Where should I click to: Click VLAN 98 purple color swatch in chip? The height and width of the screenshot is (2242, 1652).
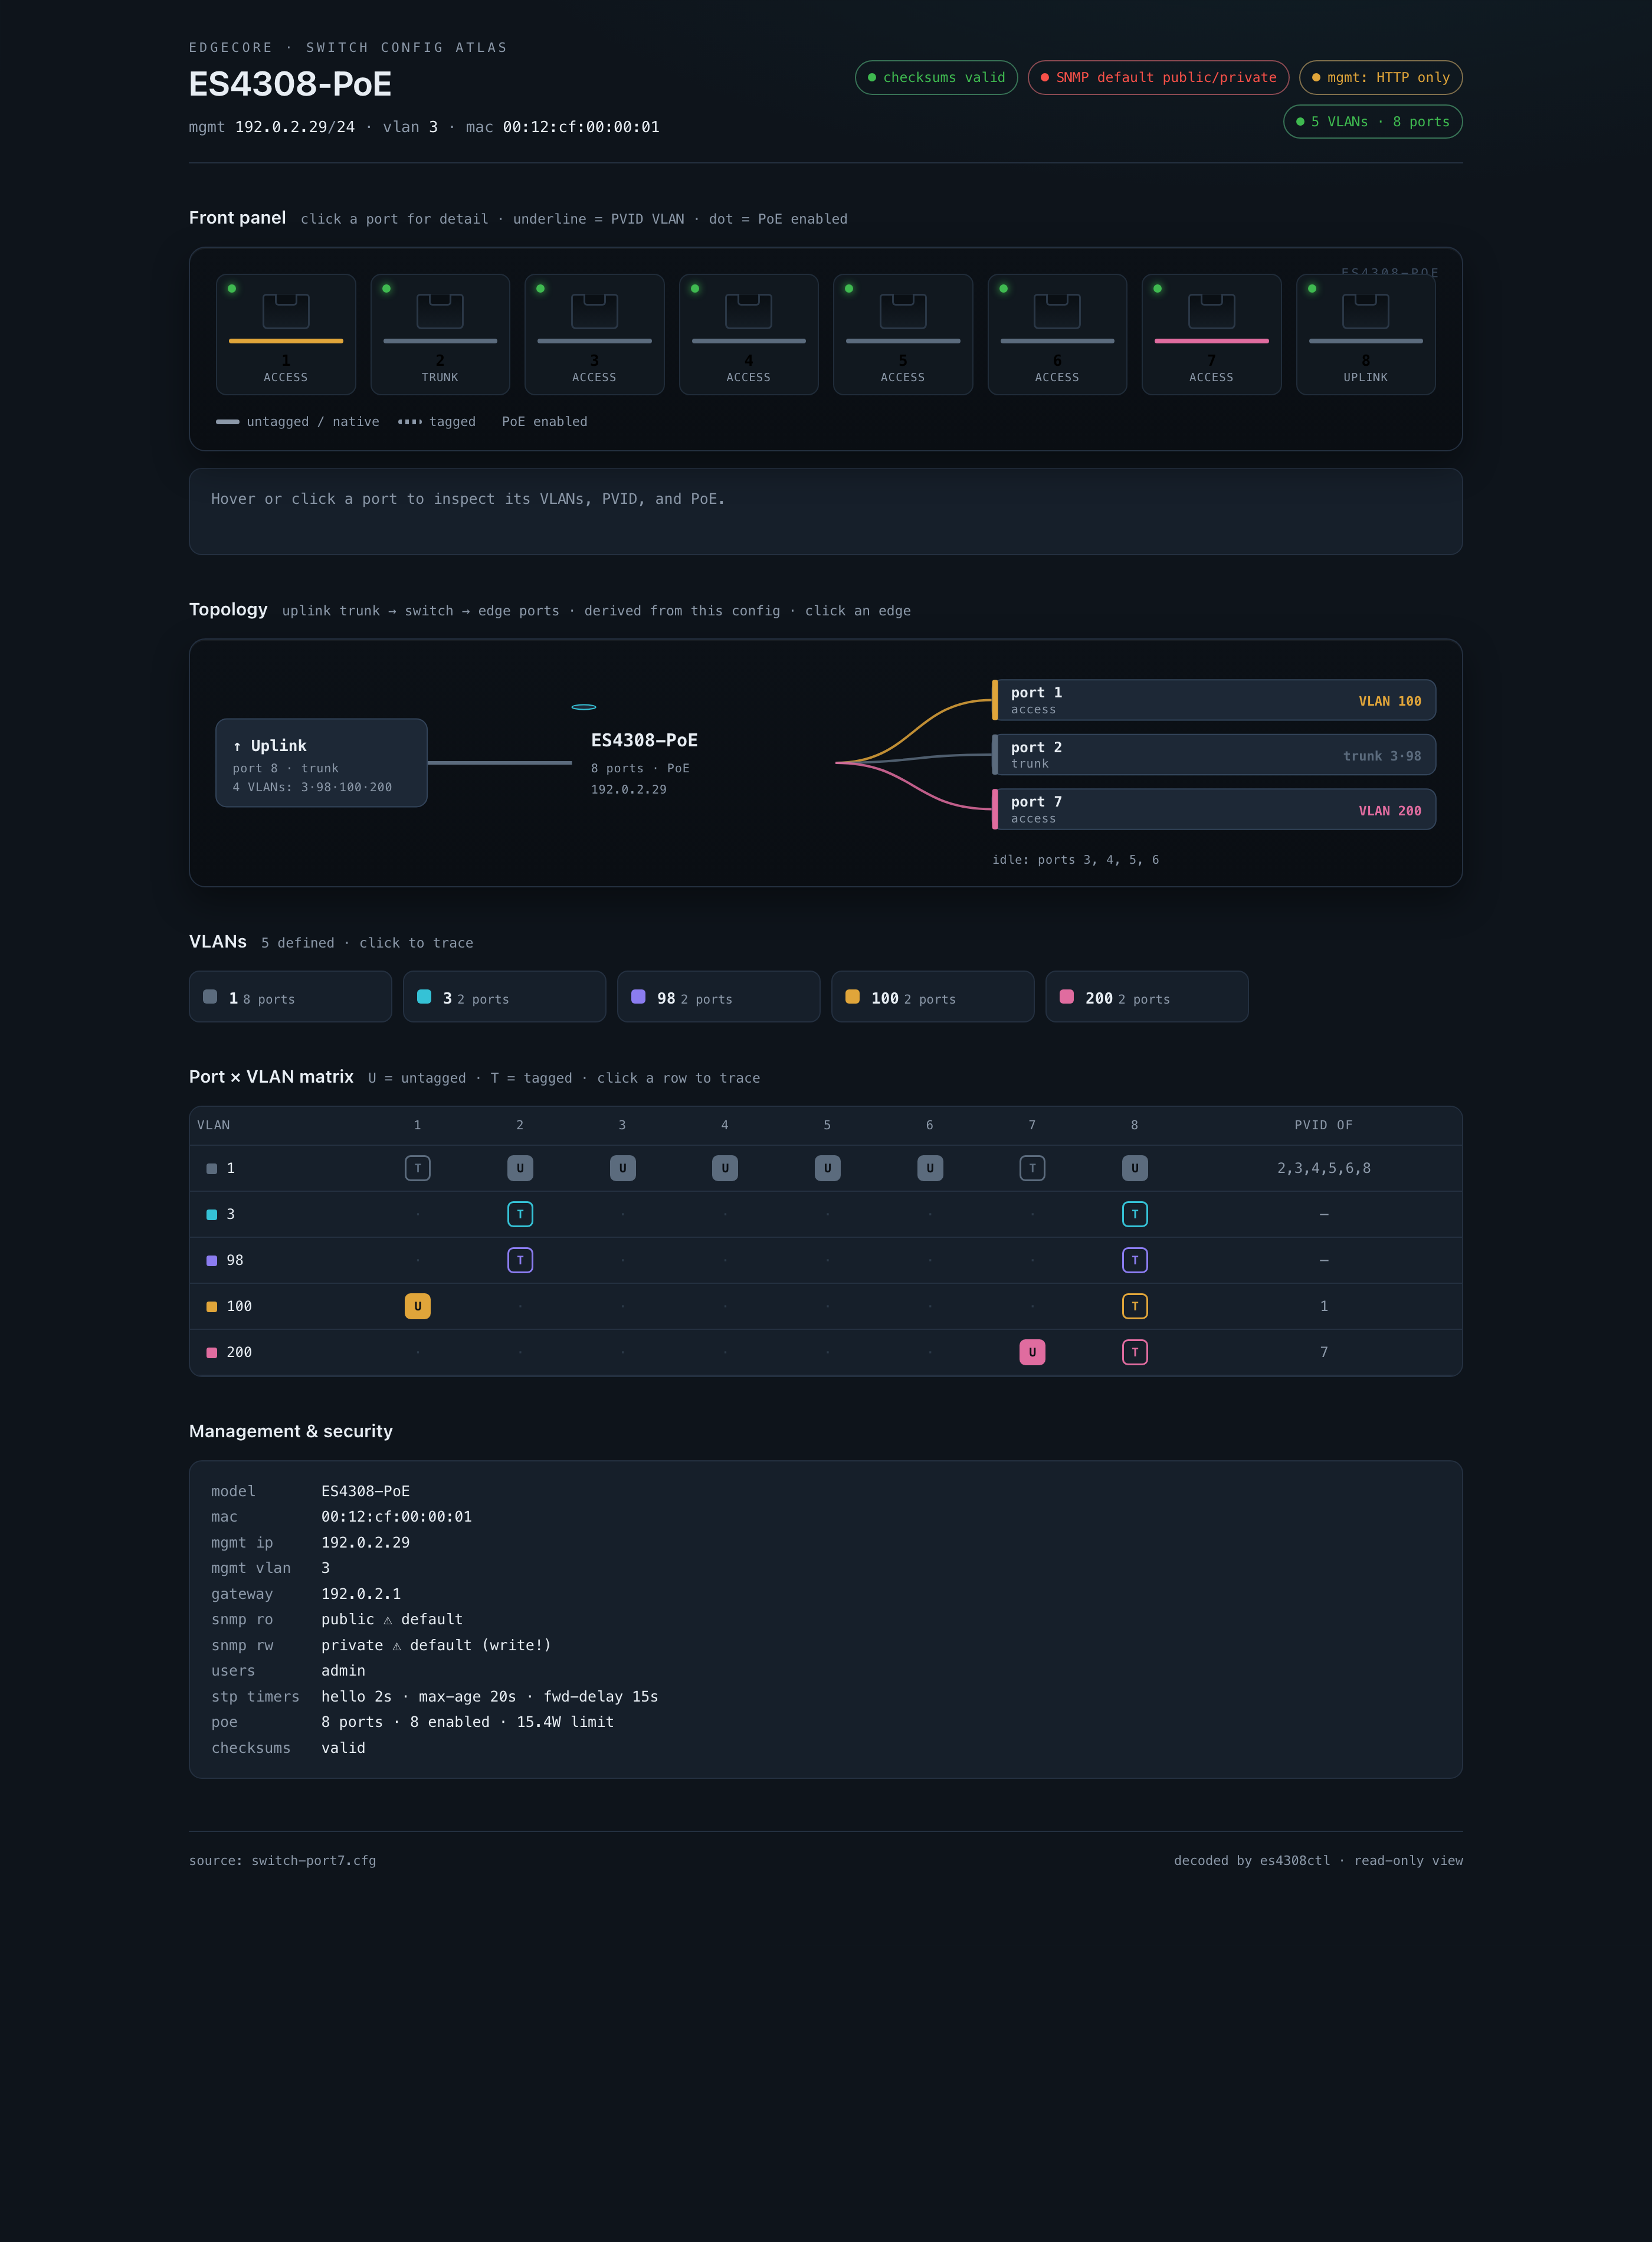638,996
